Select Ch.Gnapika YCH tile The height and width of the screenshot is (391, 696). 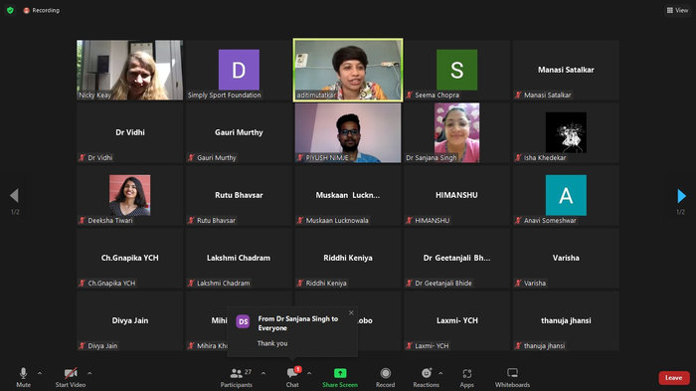point(129,258)
